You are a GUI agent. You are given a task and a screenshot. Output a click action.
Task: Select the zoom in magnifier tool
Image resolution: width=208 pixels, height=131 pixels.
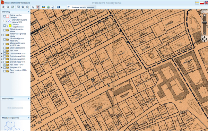(23, 7)
